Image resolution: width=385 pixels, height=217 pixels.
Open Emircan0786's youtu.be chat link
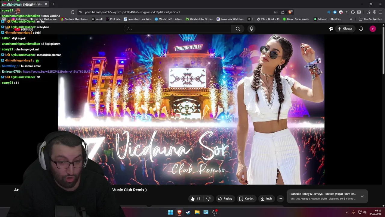[x=60, y=72]
